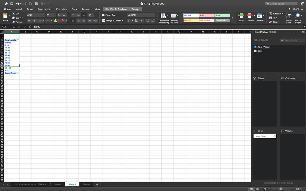Toggle bold formatting
The height and width of the screenshot is (191, 306).
29,21
